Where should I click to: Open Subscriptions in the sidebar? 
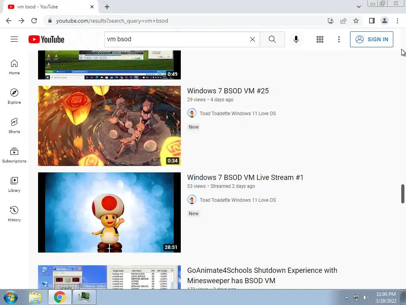(x=14, y=155)
